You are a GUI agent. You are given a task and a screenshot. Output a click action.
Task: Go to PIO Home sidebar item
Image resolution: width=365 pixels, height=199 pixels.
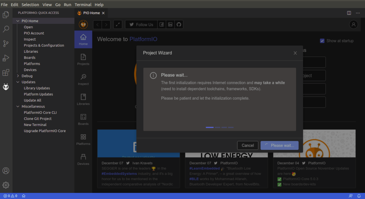click(83, 40)
